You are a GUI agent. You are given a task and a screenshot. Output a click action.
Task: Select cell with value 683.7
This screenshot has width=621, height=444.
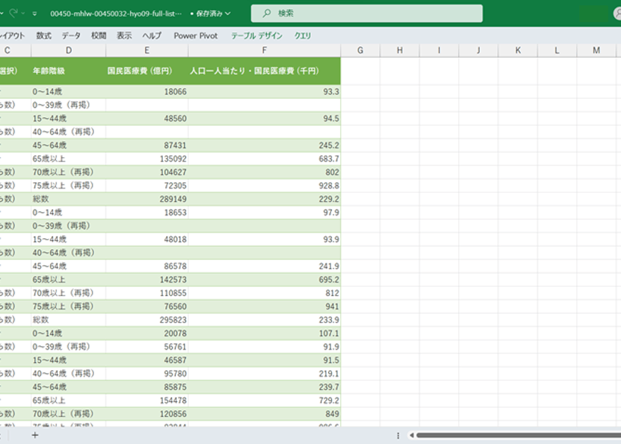pyautogui.click(x=264, y=159)
